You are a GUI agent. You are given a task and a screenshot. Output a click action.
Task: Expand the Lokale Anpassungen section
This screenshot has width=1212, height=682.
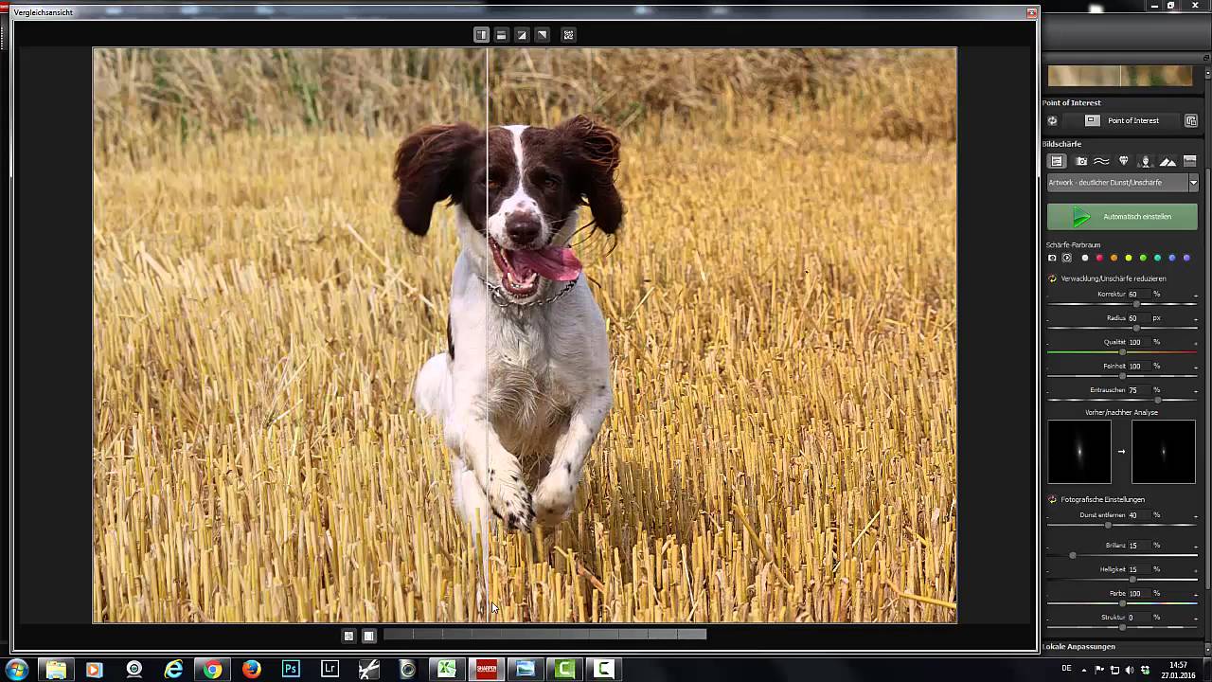tap(1078, 647)
